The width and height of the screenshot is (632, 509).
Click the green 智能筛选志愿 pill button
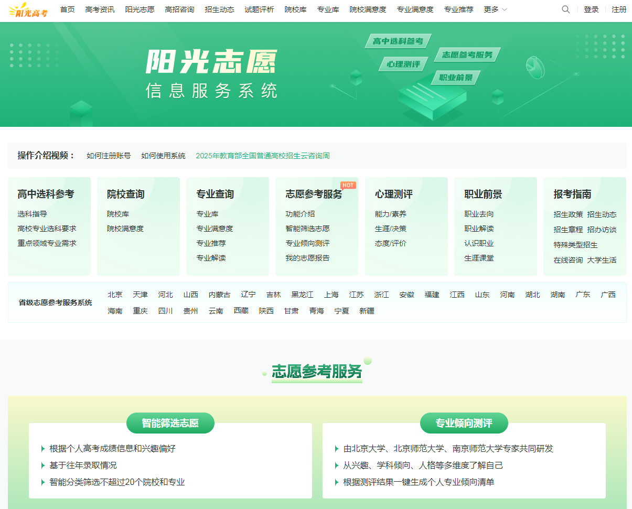point(170,423)
